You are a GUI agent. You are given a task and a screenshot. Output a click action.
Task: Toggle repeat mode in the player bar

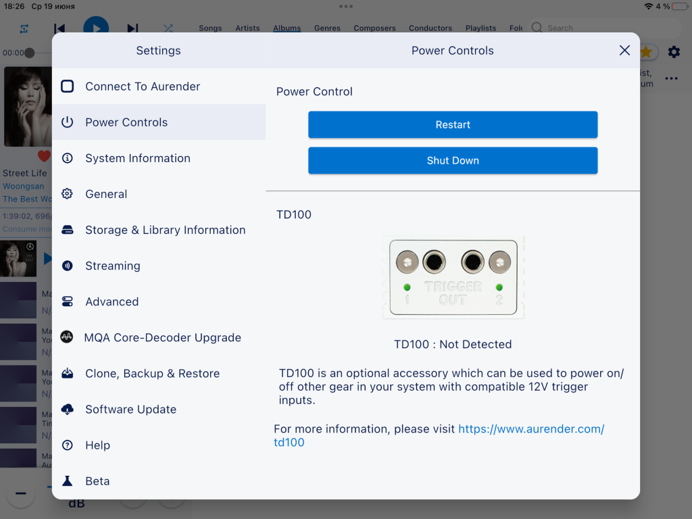24,28
